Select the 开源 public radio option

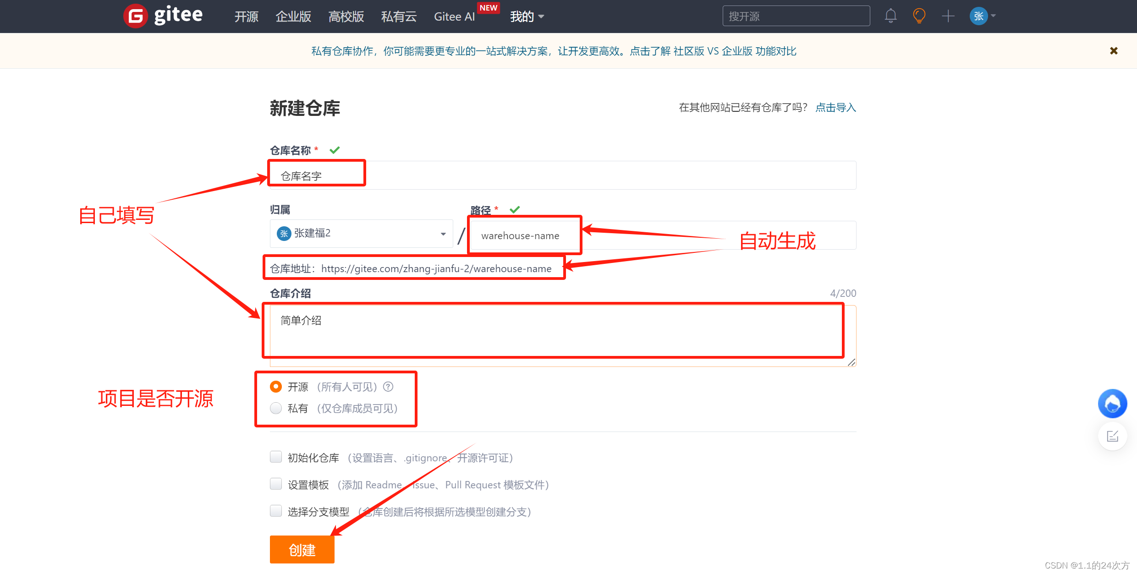point(276,387)
